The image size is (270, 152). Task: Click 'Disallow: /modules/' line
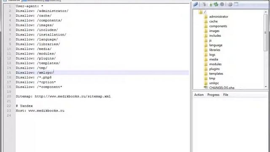[x=35, y=54]
